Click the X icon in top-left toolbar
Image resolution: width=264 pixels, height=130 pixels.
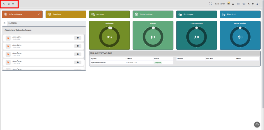click(x=4, y=4)
